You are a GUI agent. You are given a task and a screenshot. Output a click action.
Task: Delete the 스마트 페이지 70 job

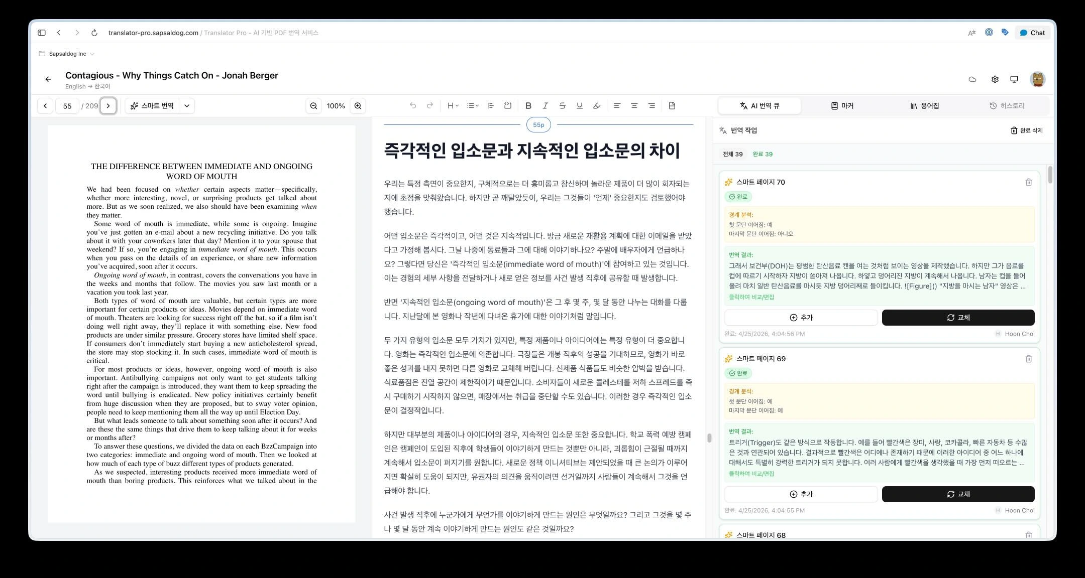click(x=1029, y=182)
